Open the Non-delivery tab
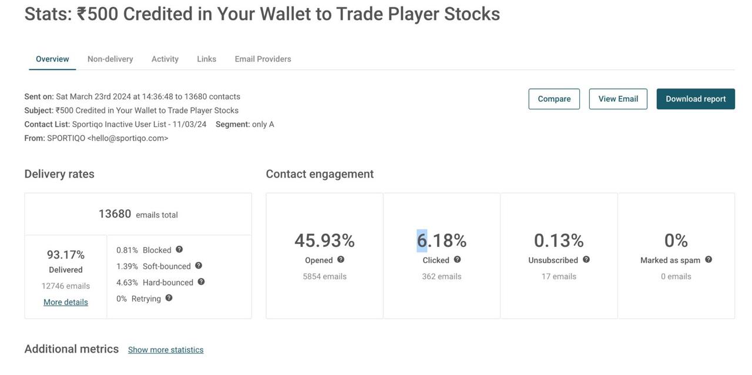 [x=110, y=59]
